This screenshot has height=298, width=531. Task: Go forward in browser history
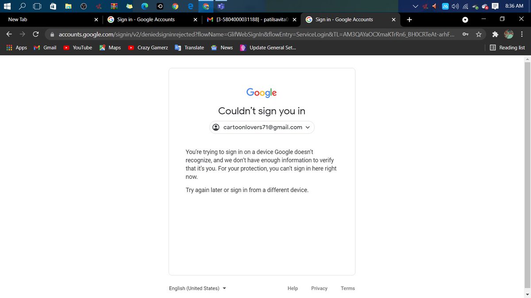pos(23,34)
